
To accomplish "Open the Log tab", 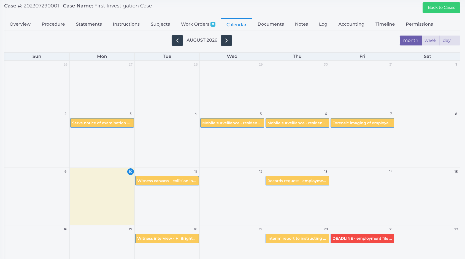I will point(323,24).
